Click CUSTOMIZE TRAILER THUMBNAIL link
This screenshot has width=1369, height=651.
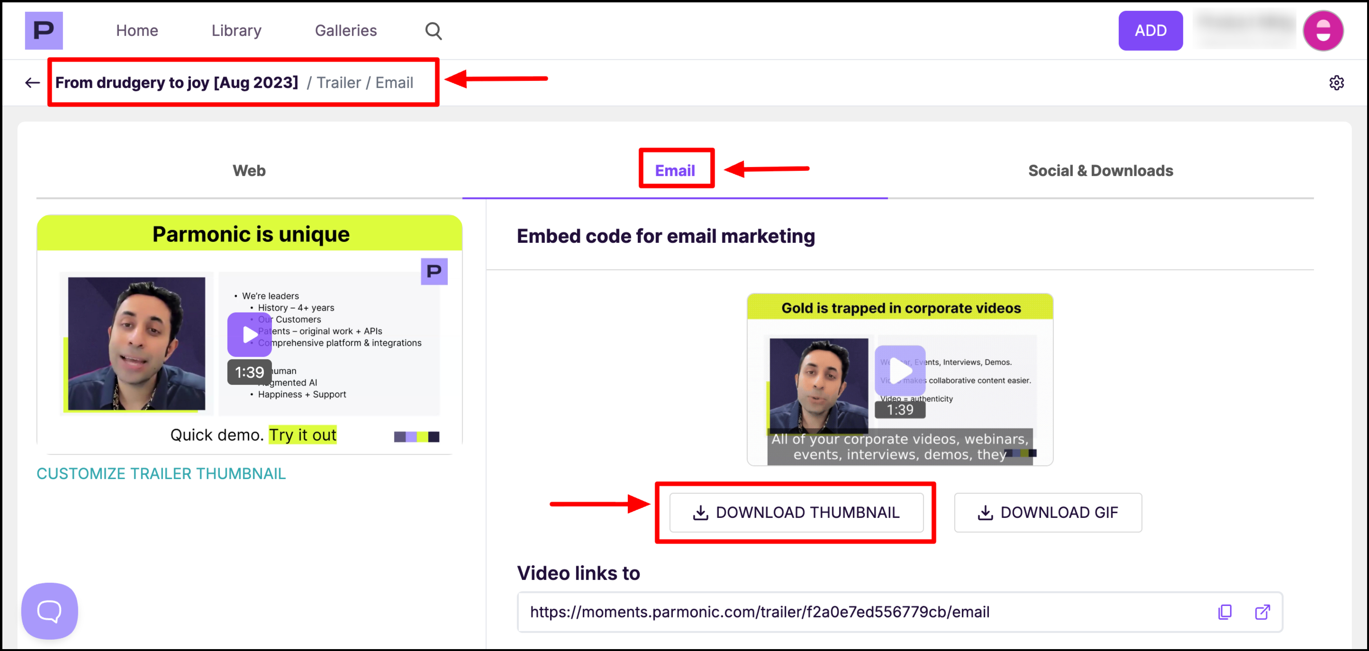(161, 473)
